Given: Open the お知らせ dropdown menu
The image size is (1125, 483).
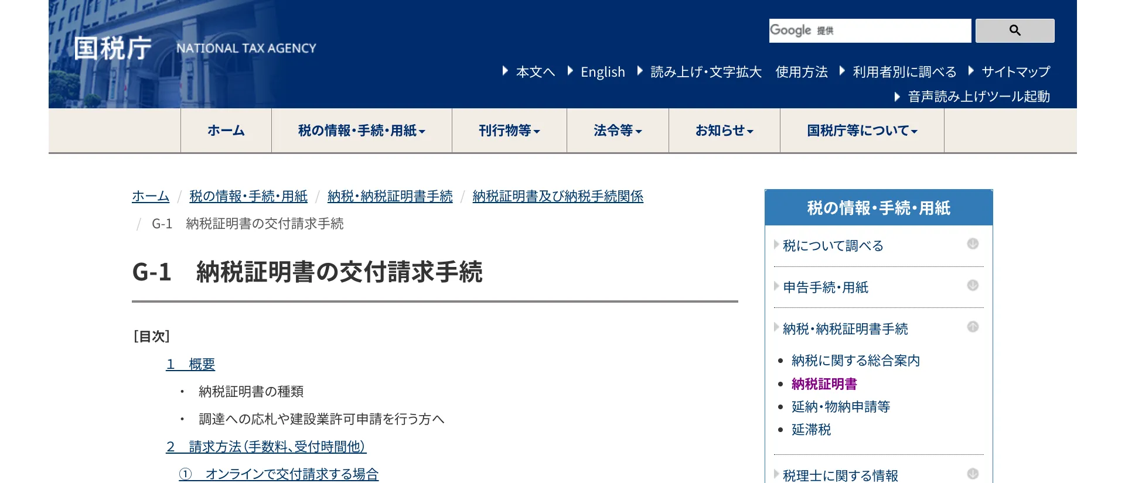Looking at the screenshot, I should pyautogui.click(x=724, y=131).
